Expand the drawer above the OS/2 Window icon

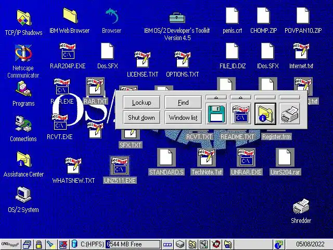240,97
